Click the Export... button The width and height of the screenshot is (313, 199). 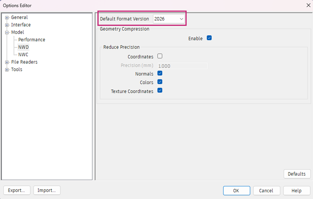(17, 190)
